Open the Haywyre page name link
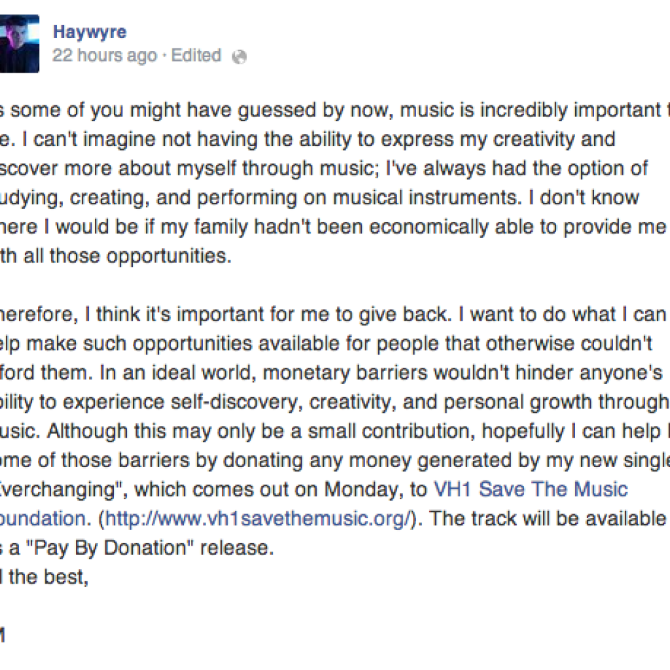This screenshot has height=670, width=670. 91,32
